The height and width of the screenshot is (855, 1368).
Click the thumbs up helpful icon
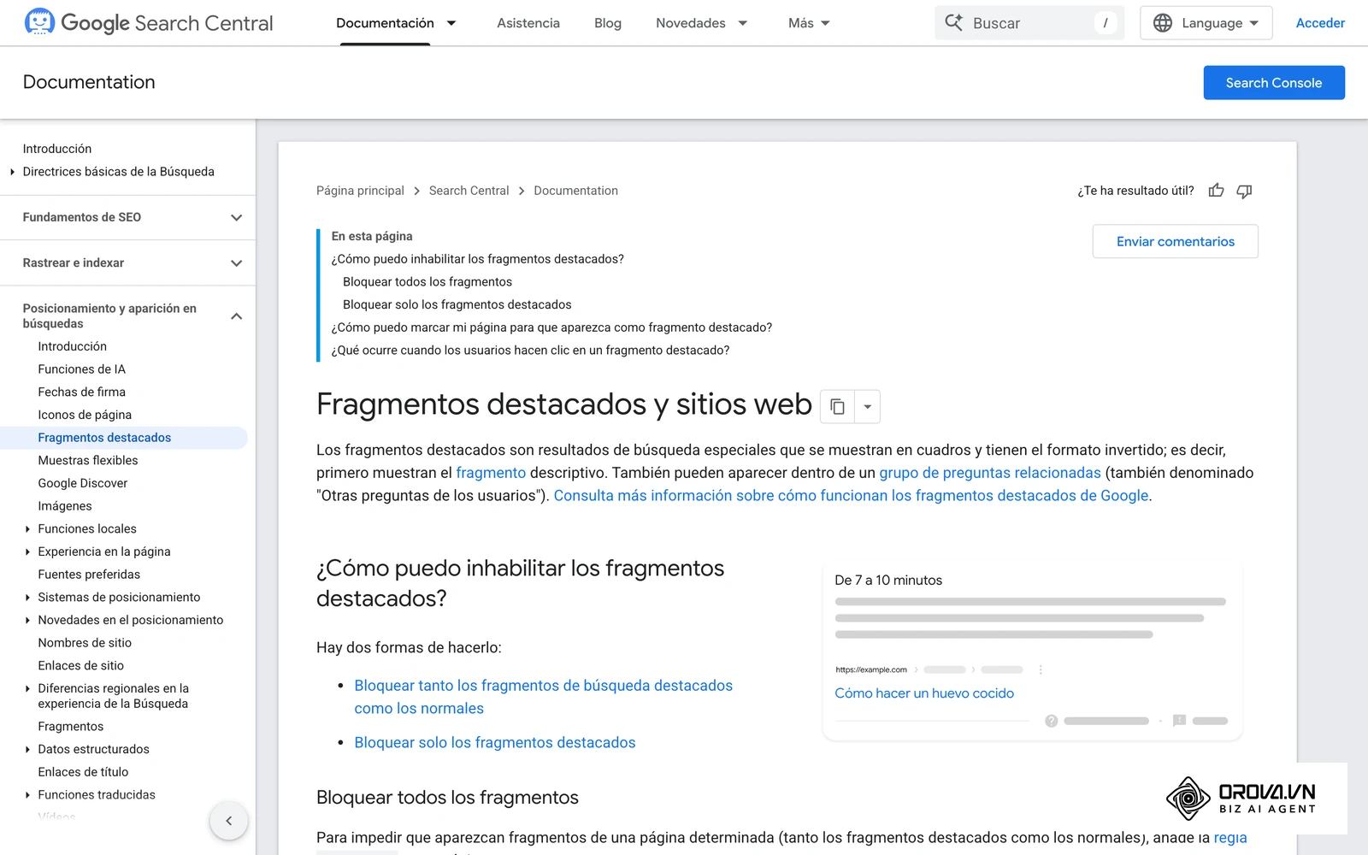(x=1216, y=191)
